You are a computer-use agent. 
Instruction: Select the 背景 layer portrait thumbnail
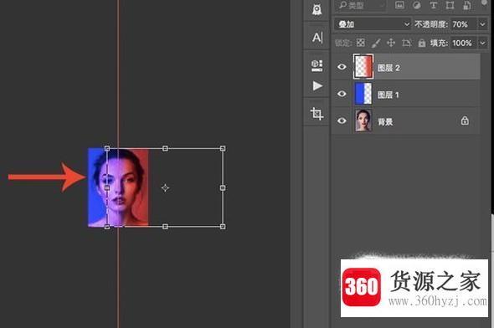pos(363,120)
